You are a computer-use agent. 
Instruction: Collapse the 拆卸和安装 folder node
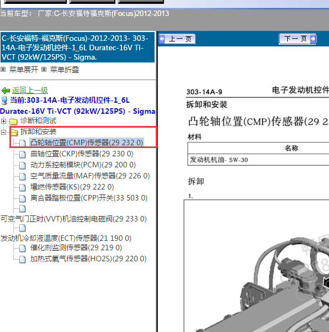pos(3,132)
